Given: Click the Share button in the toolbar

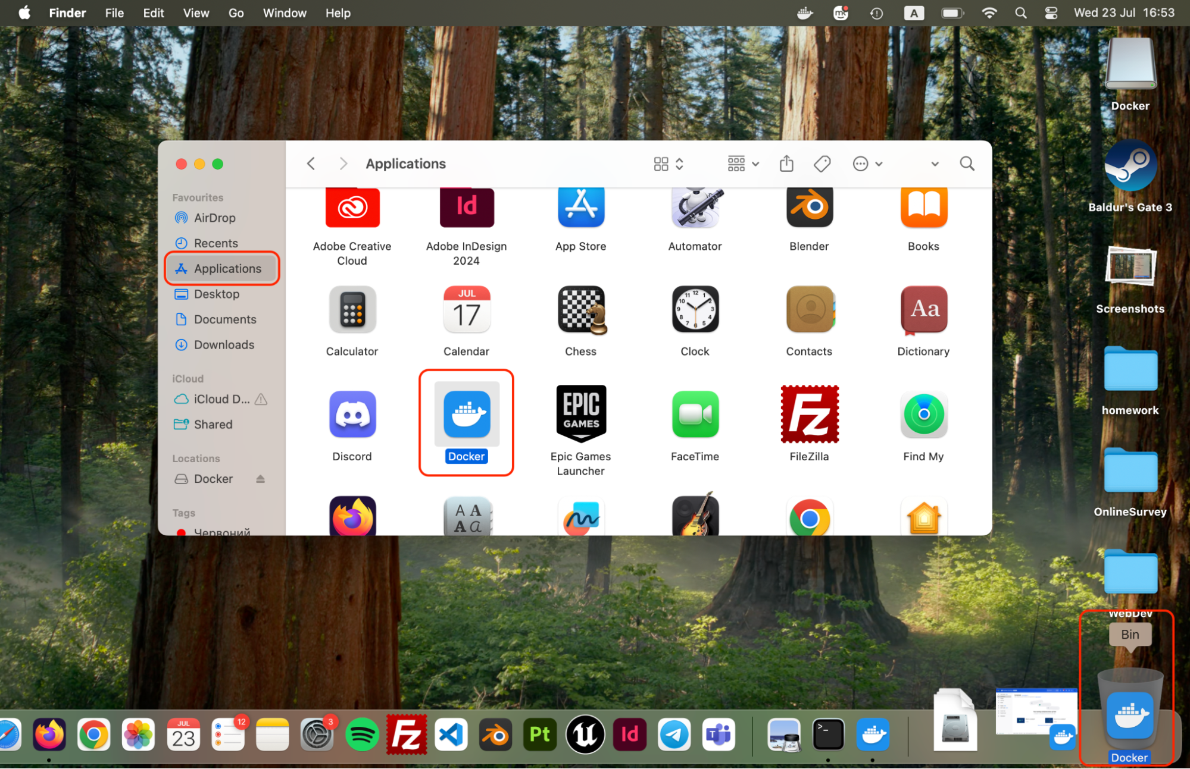Looking at the screenshot, I should pyautogui.click(x=786, y=164).
